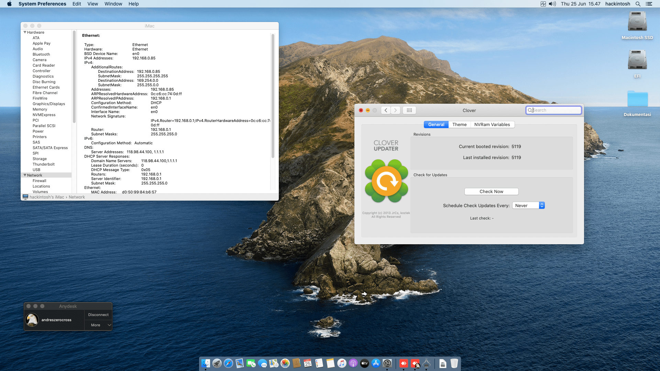Image resolution: width=660 pixels, height=371 pixels.
Task: Click Disconnect in the AnyDesk panel
Action: (x=98, y=315)
